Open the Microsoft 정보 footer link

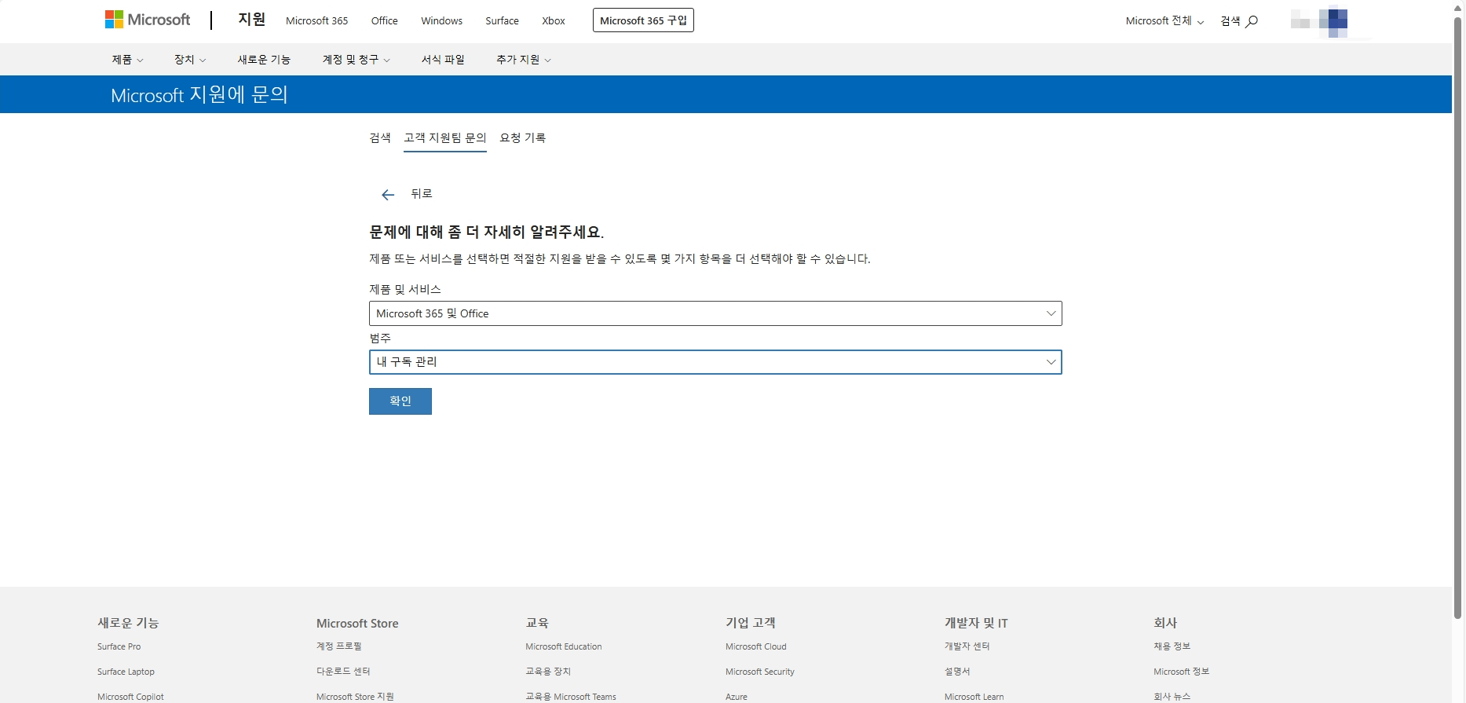coord(1182,672)
